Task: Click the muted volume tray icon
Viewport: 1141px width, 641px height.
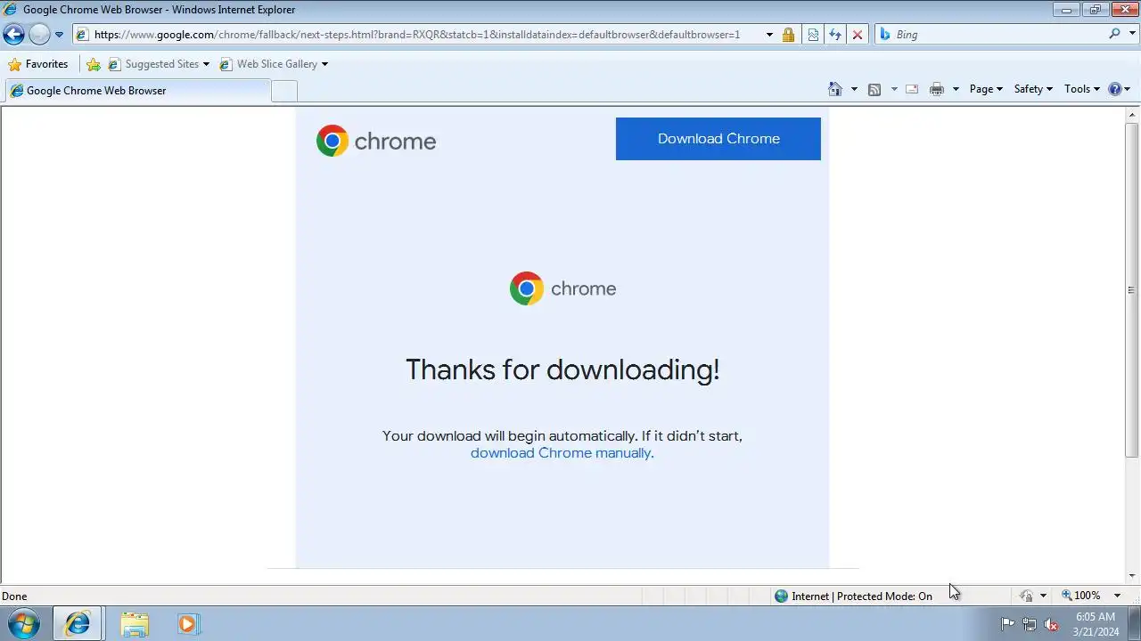Action: tap(1051, 624)
